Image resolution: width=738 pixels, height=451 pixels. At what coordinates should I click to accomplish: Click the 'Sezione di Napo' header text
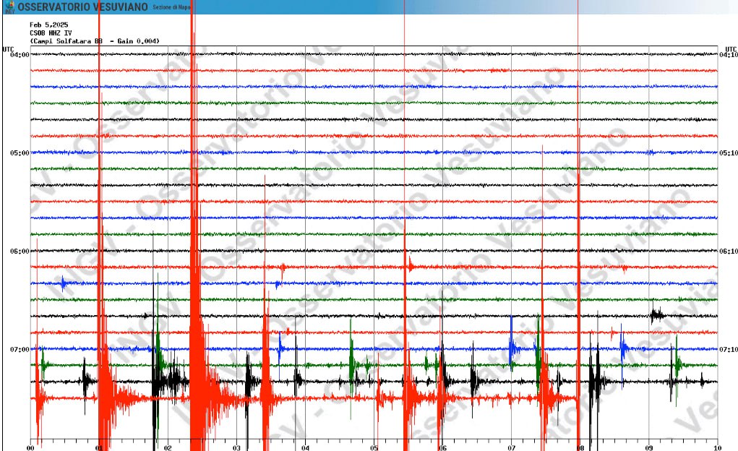(x=171, y=7)
